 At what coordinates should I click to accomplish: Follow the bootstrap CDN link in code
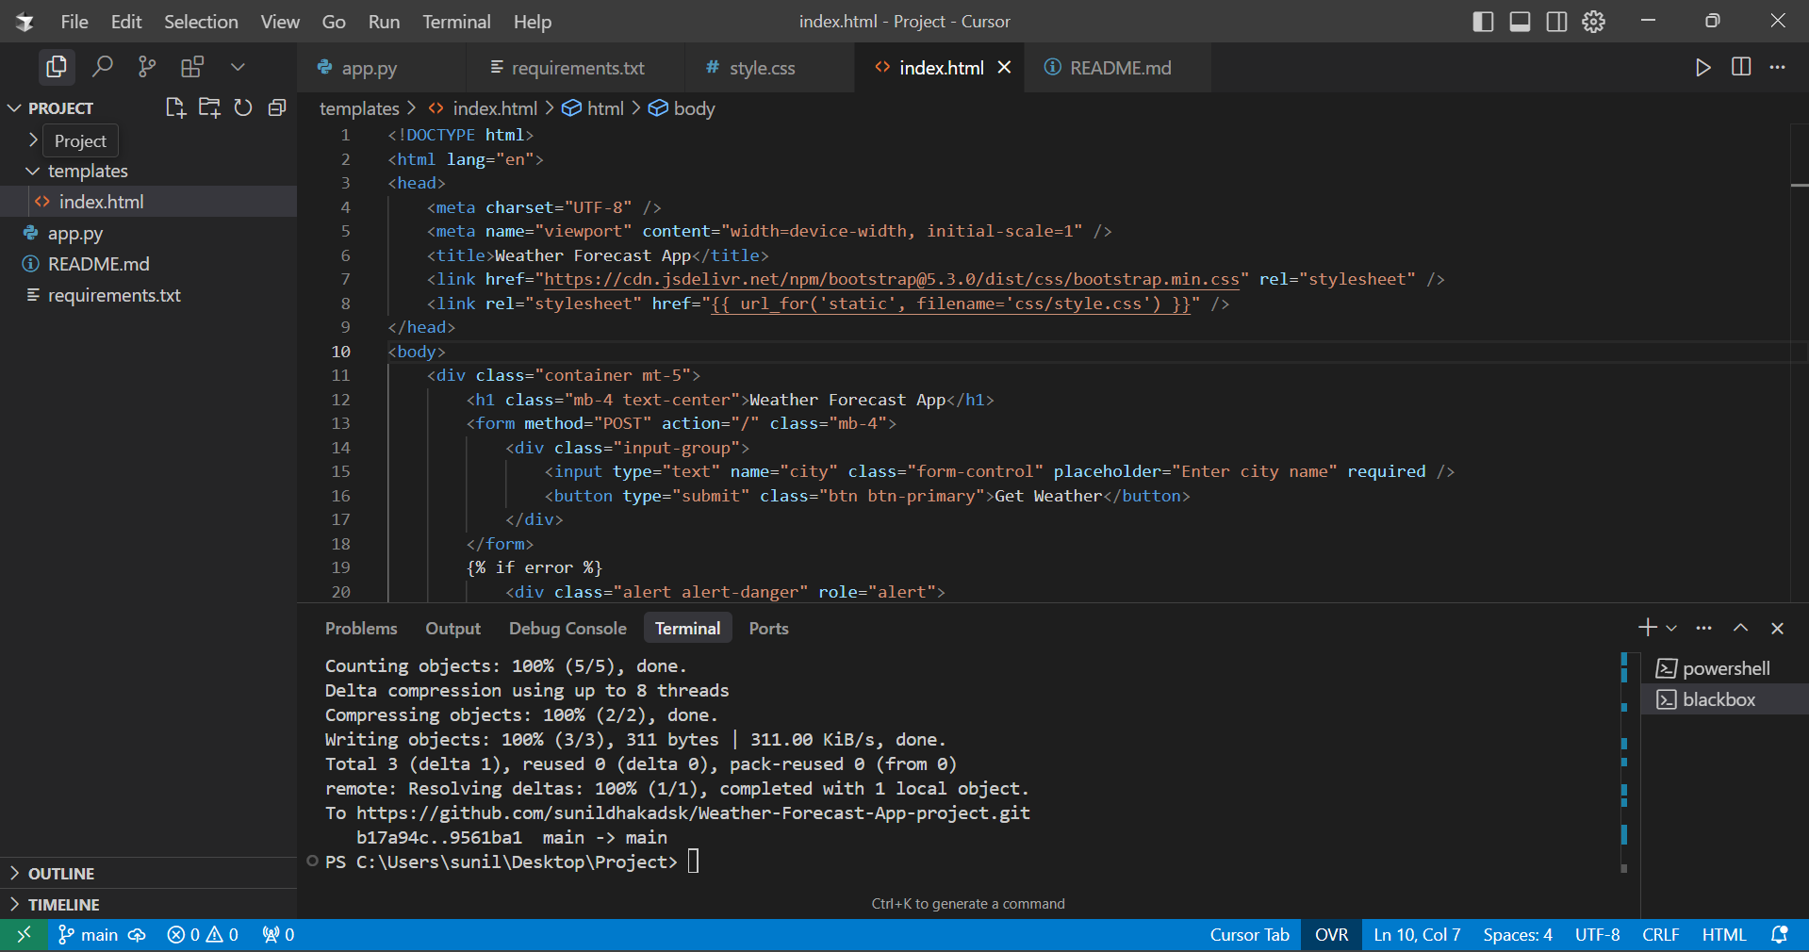coord(892,279)
